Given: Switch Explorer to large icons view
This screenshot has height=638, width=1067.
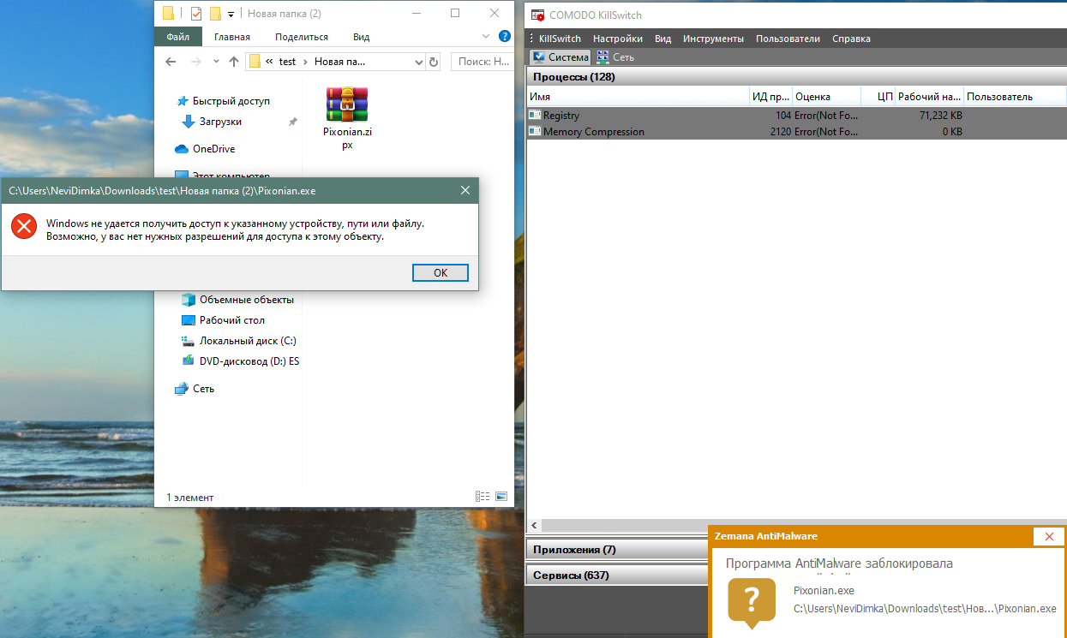Looking at the screenshot, I should tap(501, 497).
